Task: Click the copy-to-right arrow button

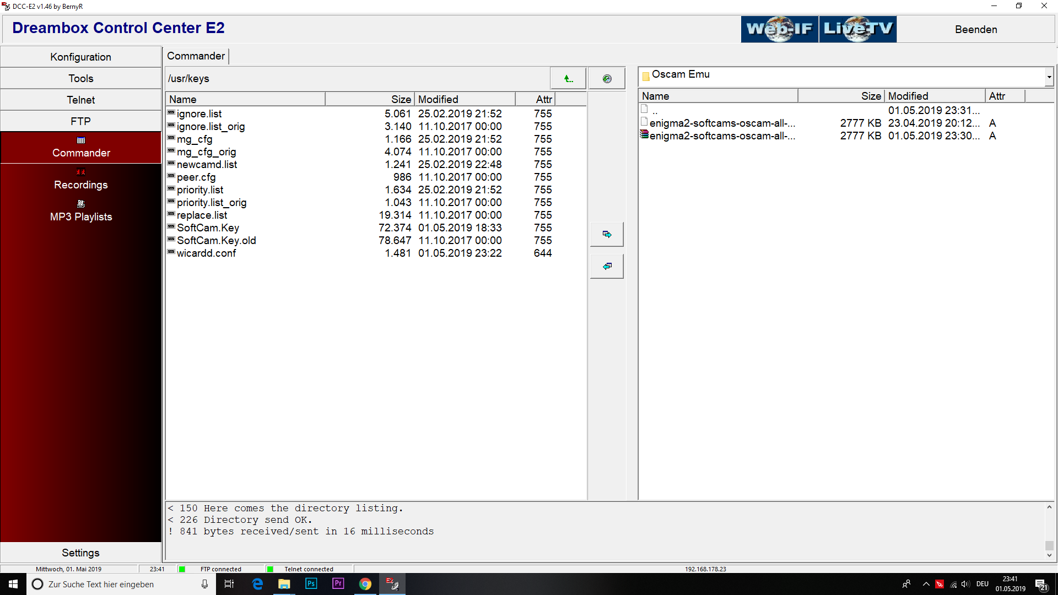Action: coord(607,235)
